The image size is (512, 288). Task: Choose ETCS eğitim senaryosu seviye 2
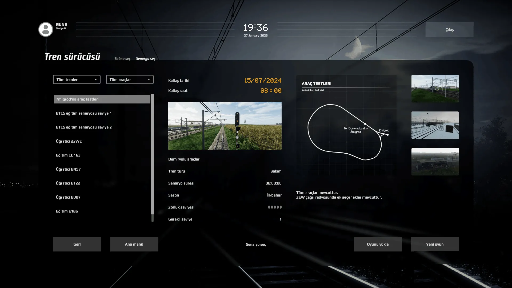point(84,127)
